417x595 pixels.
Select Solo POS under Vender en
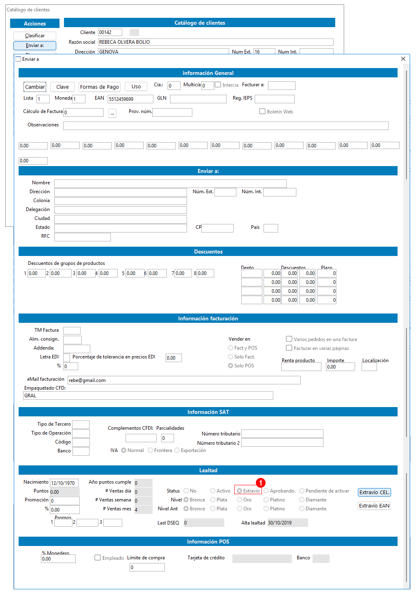[230, 366]
